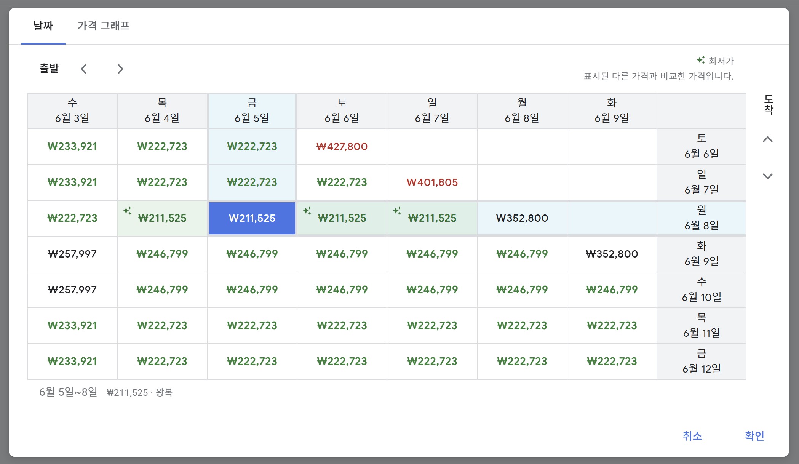Viewport: 799px width, 464px height.
Task: Choose the red ₩427,800 price cell
Action: (x=342, y=147)
